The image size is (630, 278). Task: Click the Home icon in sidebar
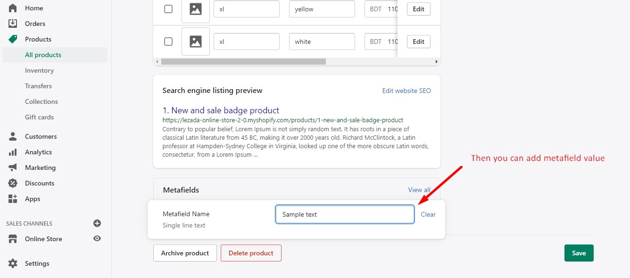tap(13, 8)
